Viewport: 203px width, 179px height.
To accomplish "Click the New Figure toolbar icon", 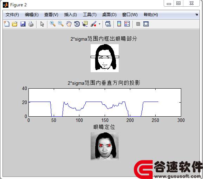I will coord(7,24).
